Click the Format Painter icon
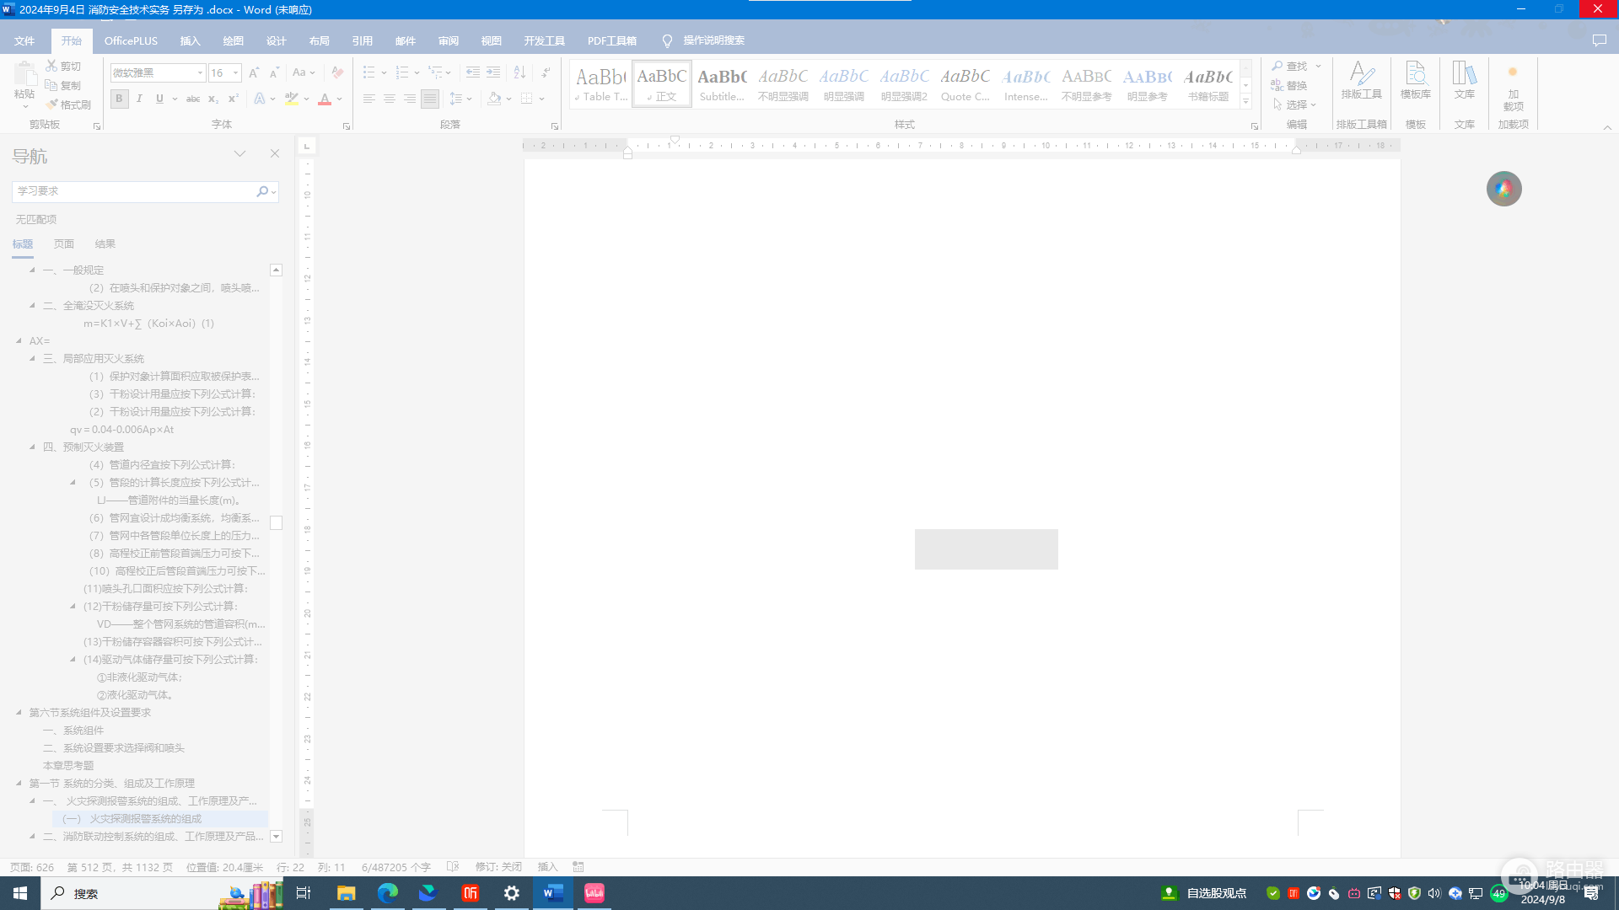Viewport: 1619px width, 910px height. (68, 104)
